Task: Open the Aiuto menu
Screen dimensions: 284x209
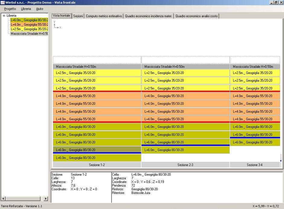Action: point(40,9)
